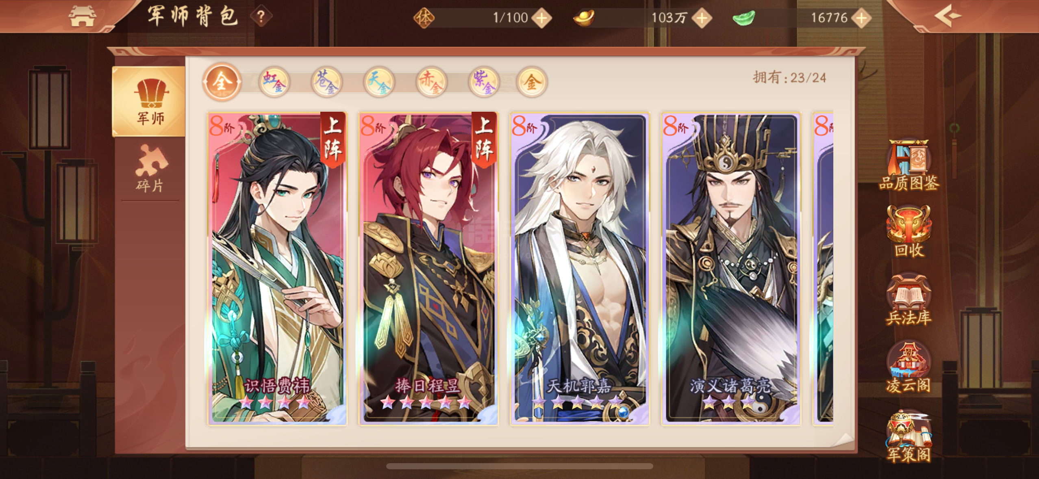Open the 演义诸葛亮 strategist card

tap(731, 269)
